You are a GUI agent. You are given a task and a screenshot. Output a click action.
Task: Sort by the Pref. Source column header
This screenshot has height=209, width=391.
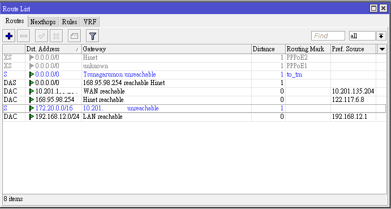(353, 49)
